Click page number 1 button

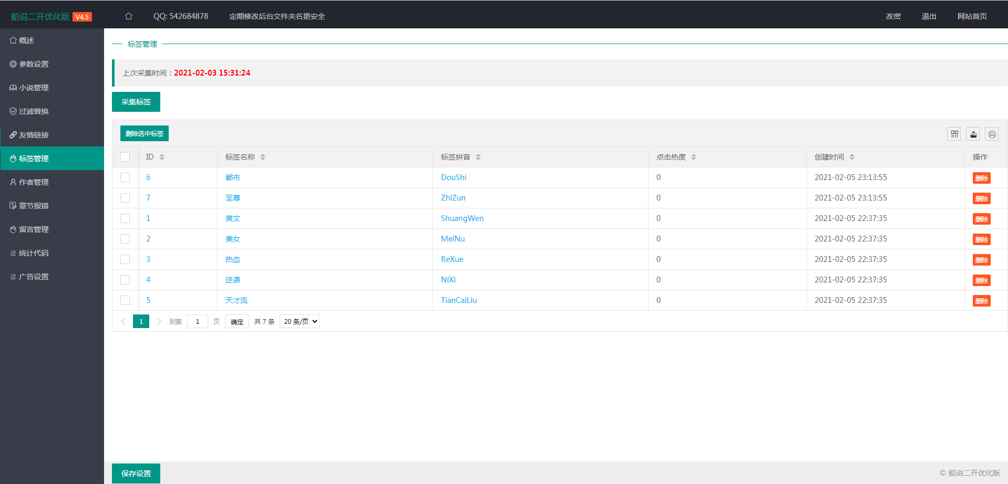(x=141, y=321)
